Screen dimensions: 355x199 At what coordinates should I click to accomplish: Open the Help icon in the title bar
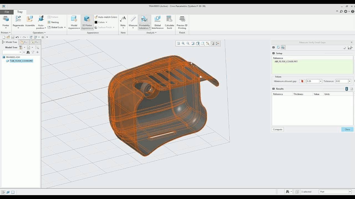click(x=353, y=11)
